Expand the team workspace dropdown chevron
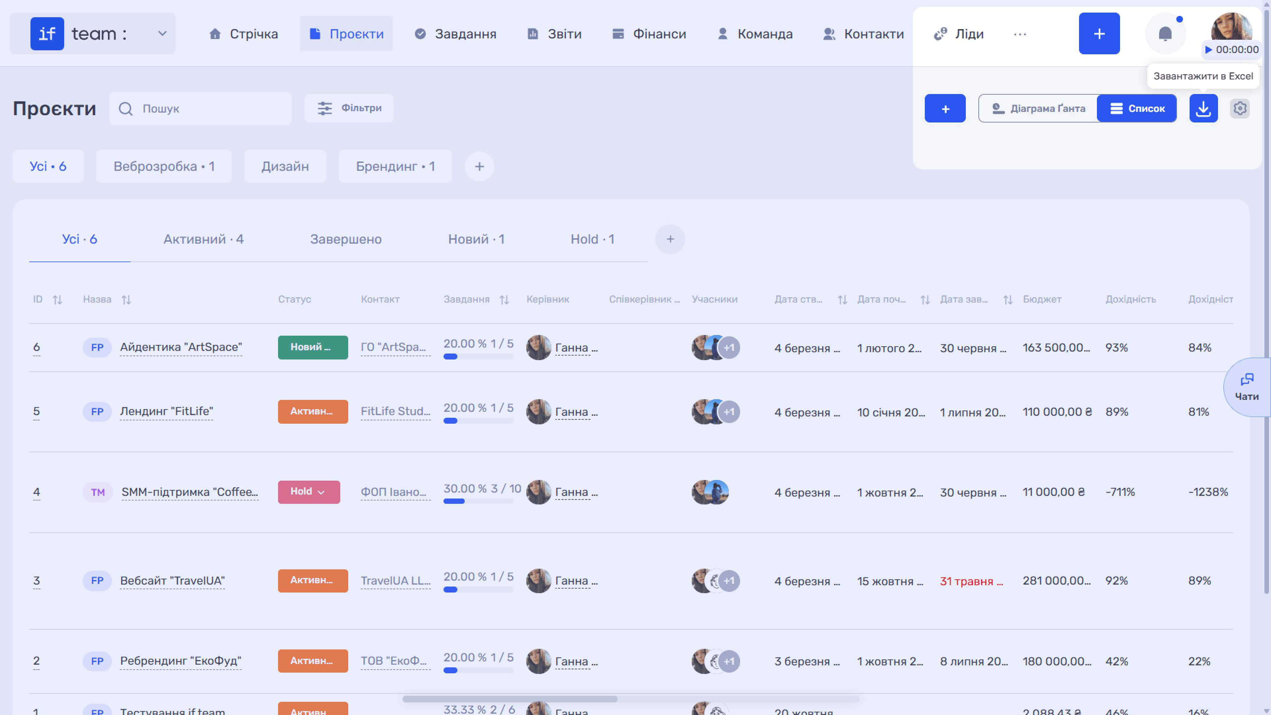 pos(162,33)
